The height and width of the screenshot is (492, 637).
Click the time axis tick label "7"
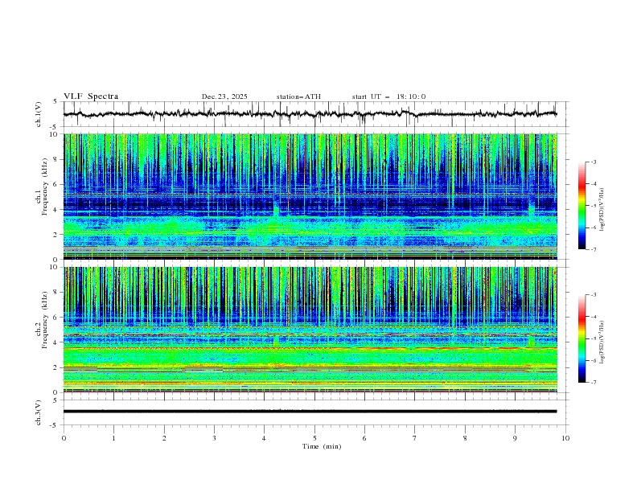click(x=415, y=438)
